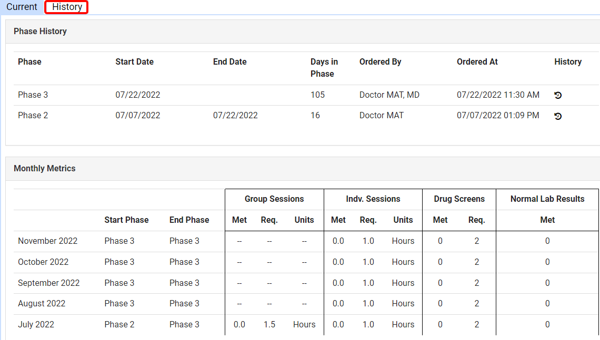600x340 pixels.
Task: Click the Start Date column header in Phase History
Action: 134,62
